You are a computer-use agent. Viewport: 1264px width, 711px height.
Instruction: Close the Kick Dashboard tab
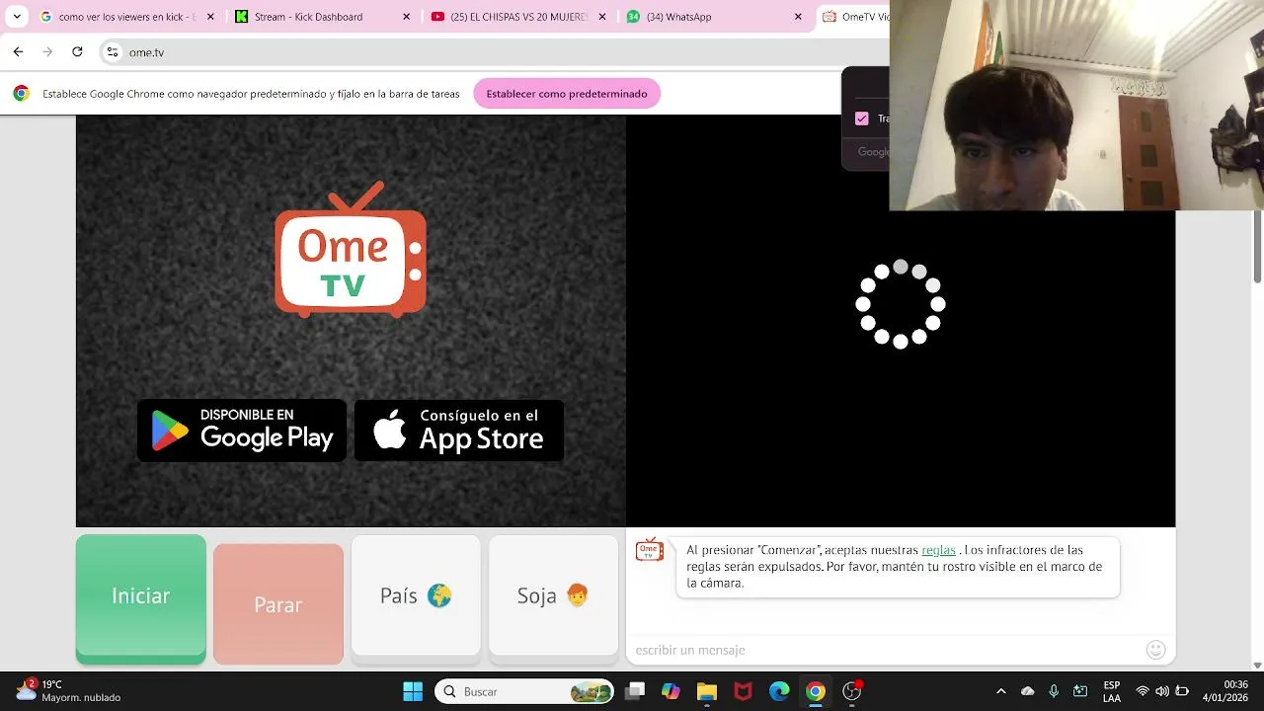tap(407, 17)
